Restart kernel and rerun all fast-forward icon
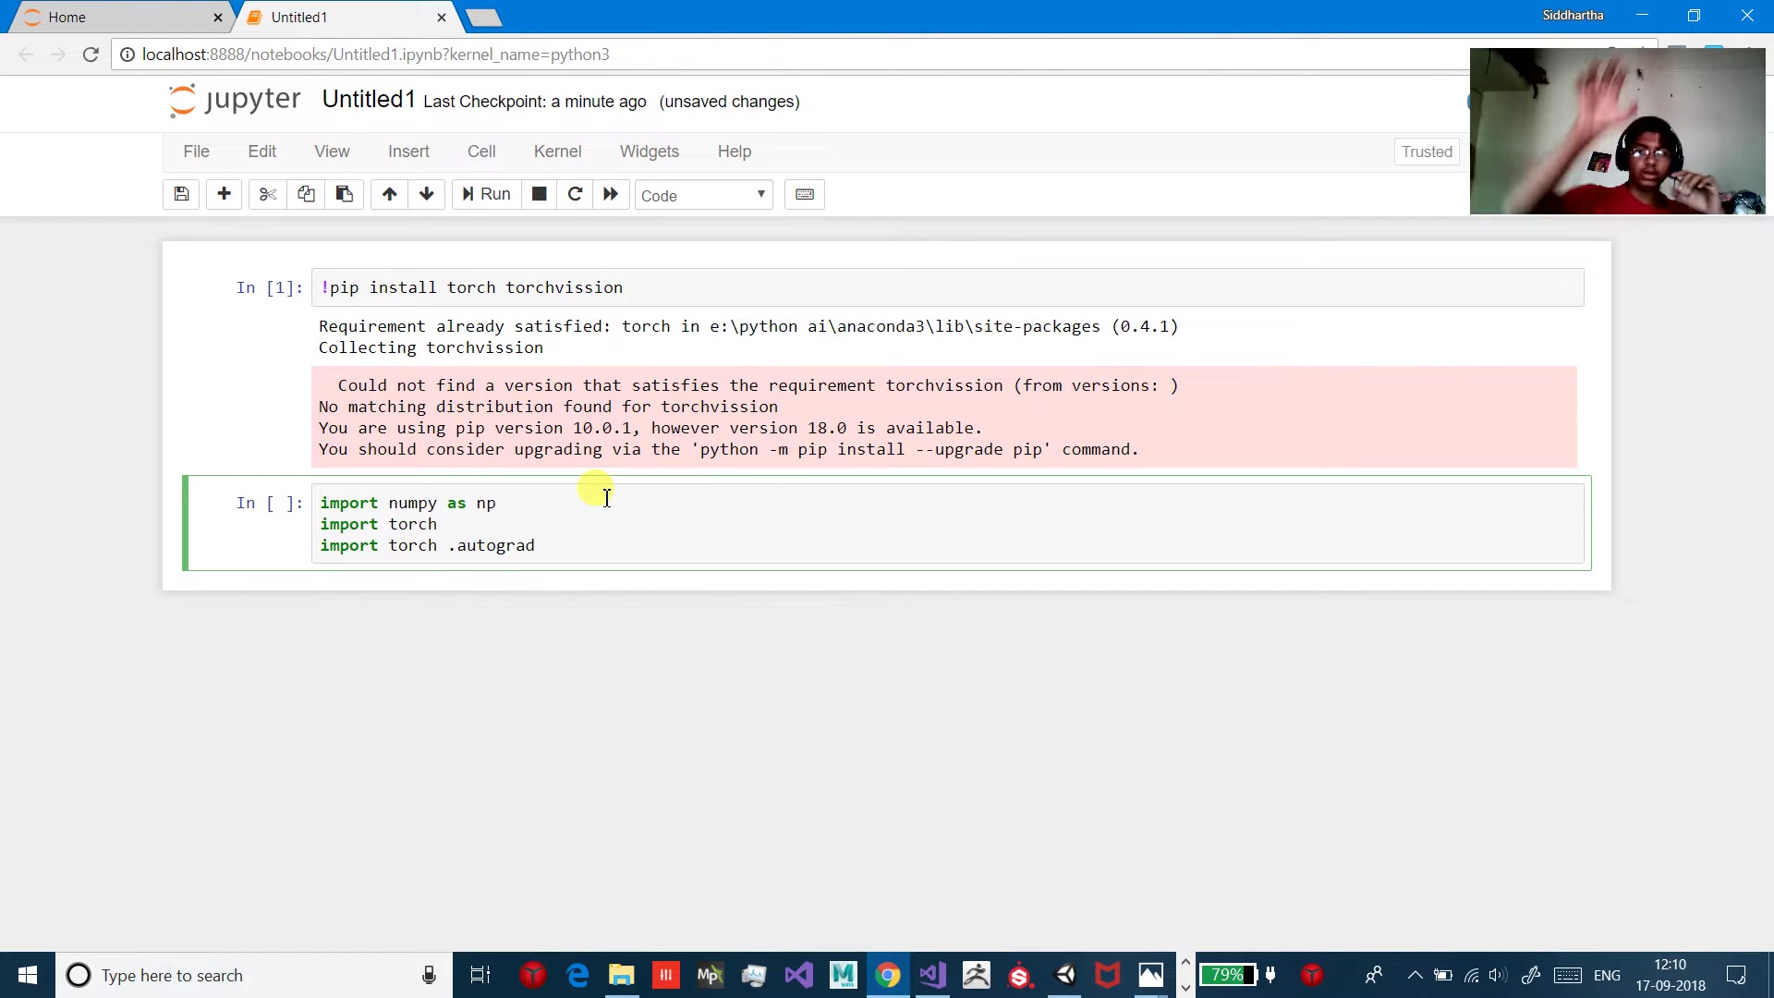Image resolution: width=1774 pixels, height=998 pixels. point(611,194)
